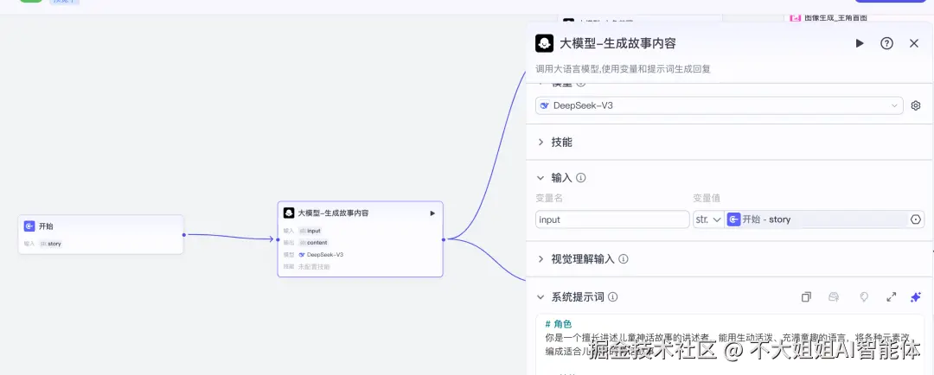Run the canvas LLM node with play icon

tap(432, 213)
